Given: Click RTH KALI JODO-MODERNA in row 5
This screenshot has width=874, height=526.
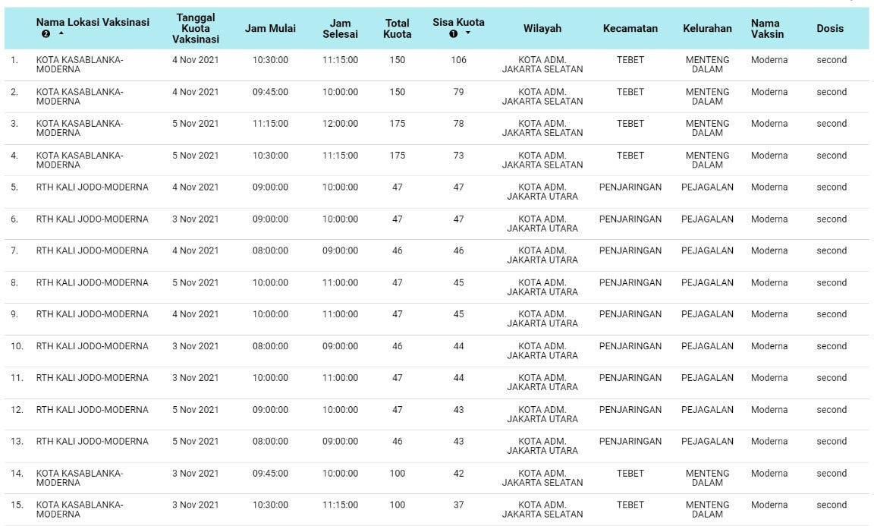Looking at the screenshot, I should [x=93, y=187].
